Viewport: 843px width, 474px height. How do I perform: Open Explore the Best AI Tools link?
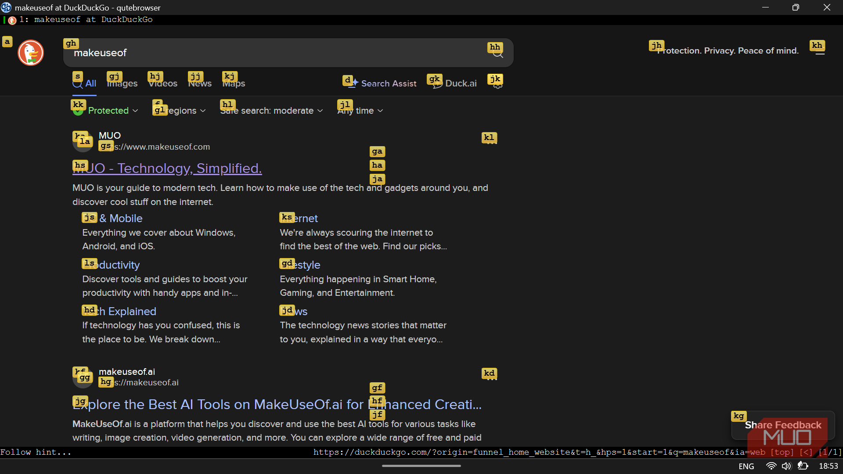tap(277, 404)
